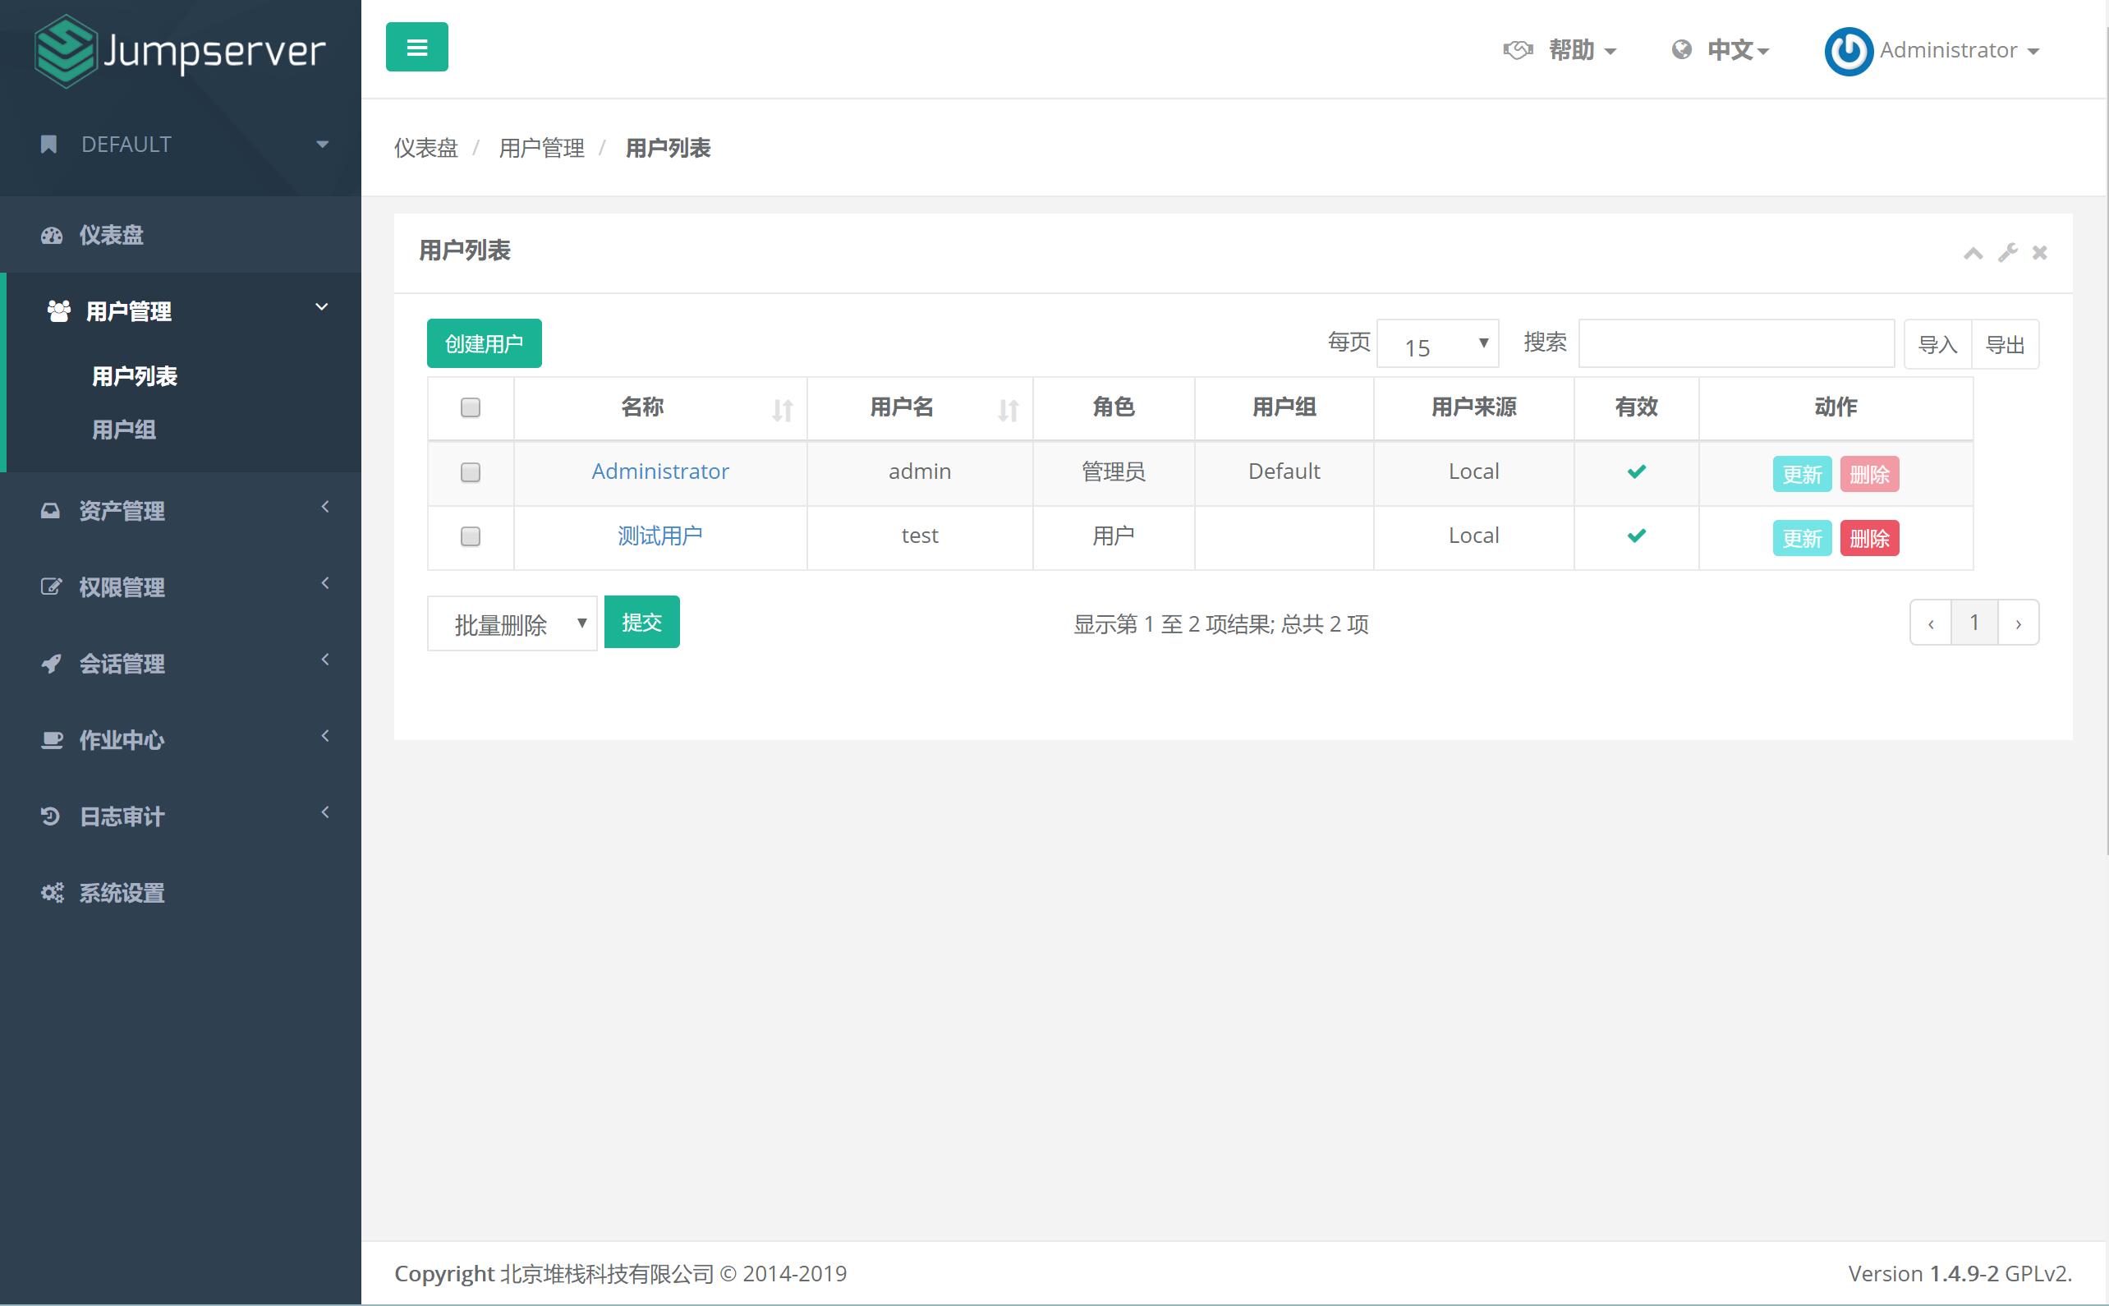This screenshot has width=2109, height=1306.
Task: Open the DEFAULT organization dropdown
Action: (x=181, y=145)
